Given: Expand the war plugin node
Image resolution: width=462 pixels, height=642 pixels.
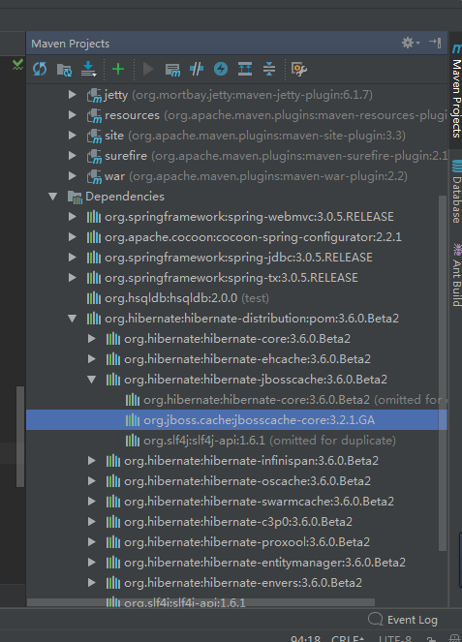Looking at the screenshot, I should pyautogui.click(x=73, y=176).
